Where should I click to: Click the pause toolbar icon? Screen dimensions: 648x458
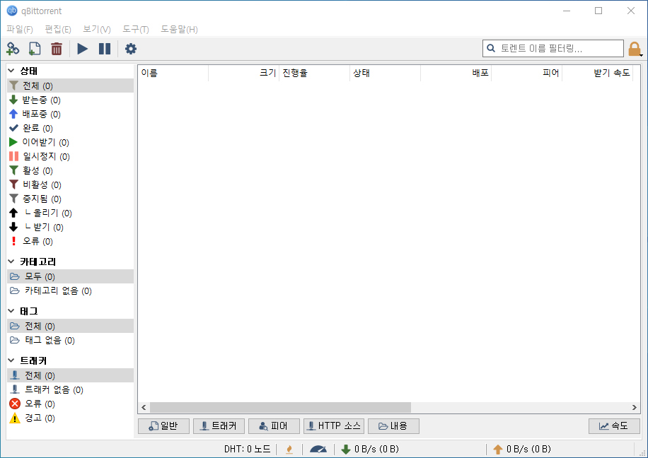(x=105, y=49)
